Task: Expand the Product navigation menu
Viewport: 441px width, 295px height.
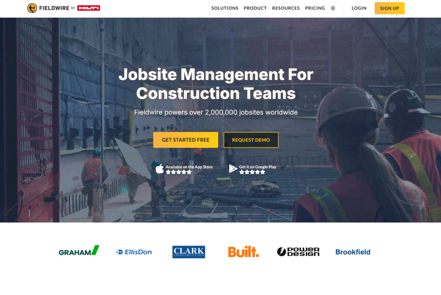Action: click(x=255, y=8)
